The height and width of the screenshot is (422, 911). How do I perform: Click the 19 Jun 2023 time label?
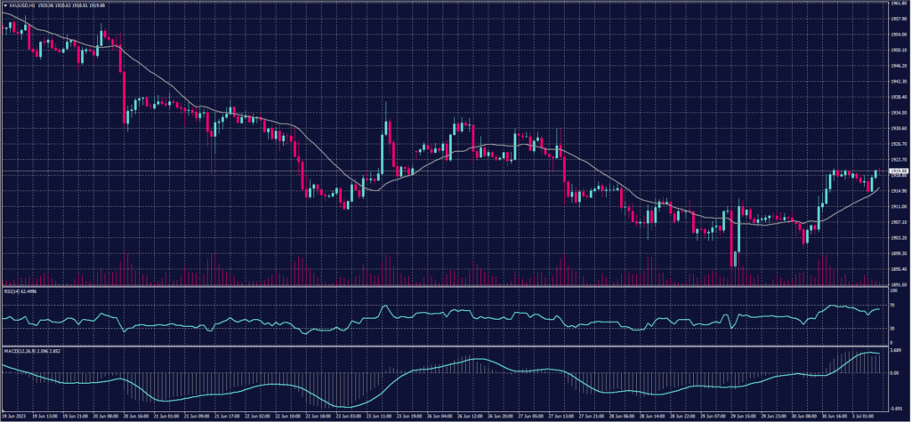14,414
